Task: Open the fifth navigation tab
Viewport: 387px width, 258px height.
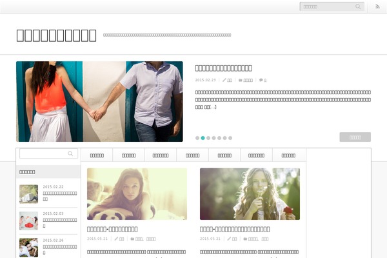Action: 224,155
